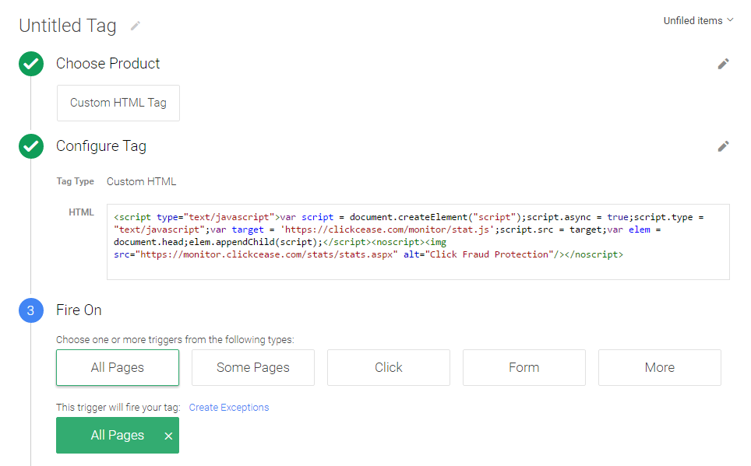Viewport: 751px width, 466px height.
Task: Choose the Form trigger type
Action: pos(524,367)
